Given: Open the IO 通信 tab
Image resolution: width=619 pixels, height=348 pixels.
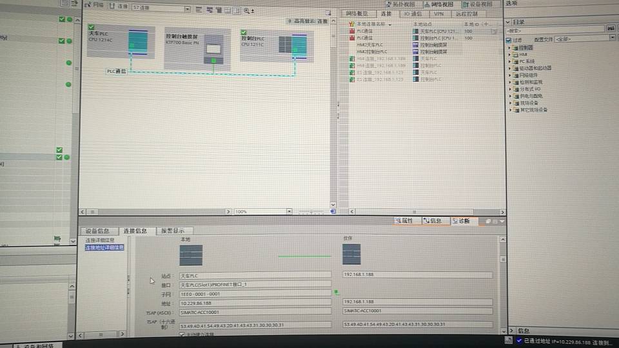Looking at the screenshot, I should point(413,14).
